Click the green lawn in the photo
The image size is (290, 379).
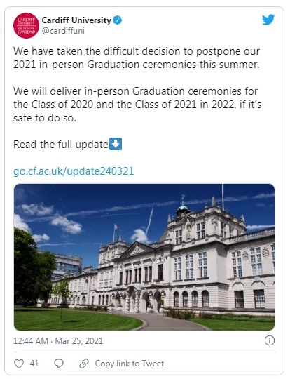(77, 319)
